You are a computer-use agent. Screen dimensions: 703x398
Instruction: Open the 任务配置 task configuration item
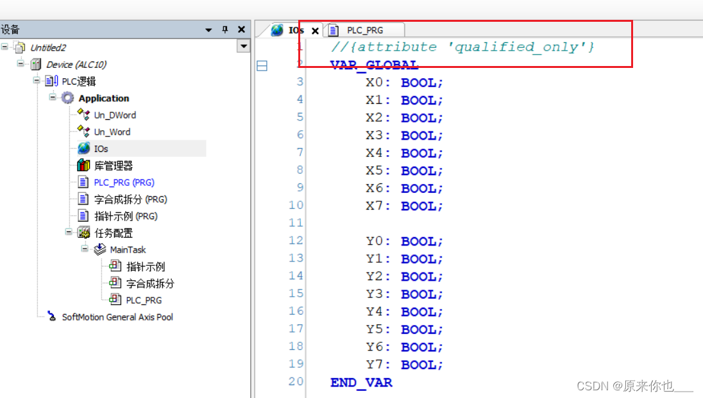[x=83, y=233]
